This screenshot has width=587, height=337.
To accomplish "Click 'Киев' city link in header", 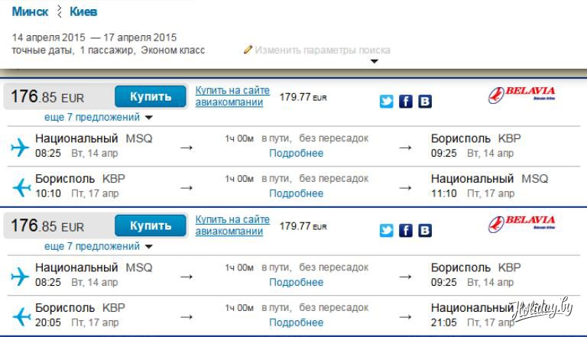I will (x=83, y=12).
